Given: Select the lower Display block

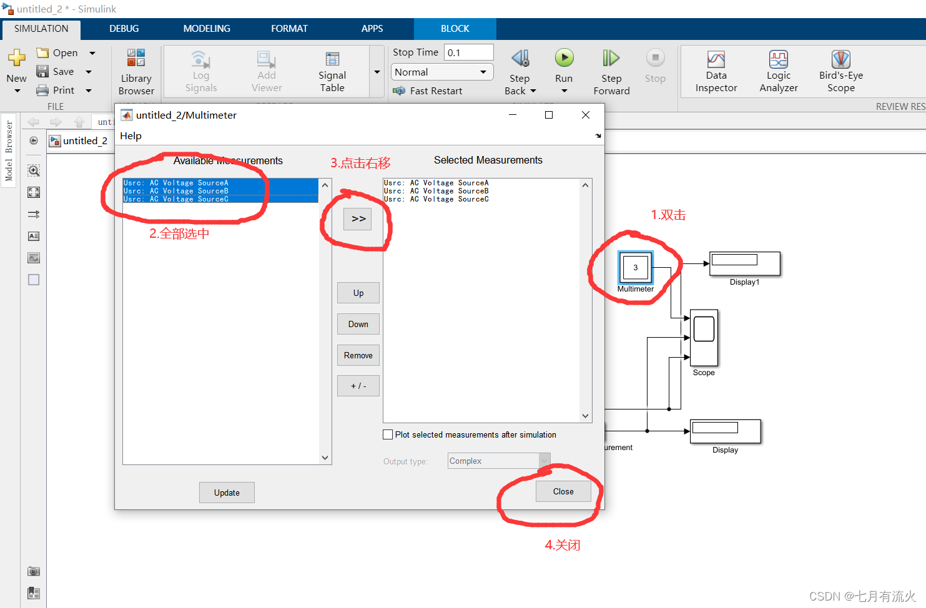Looking at the screenshot, I should [726, 431].
